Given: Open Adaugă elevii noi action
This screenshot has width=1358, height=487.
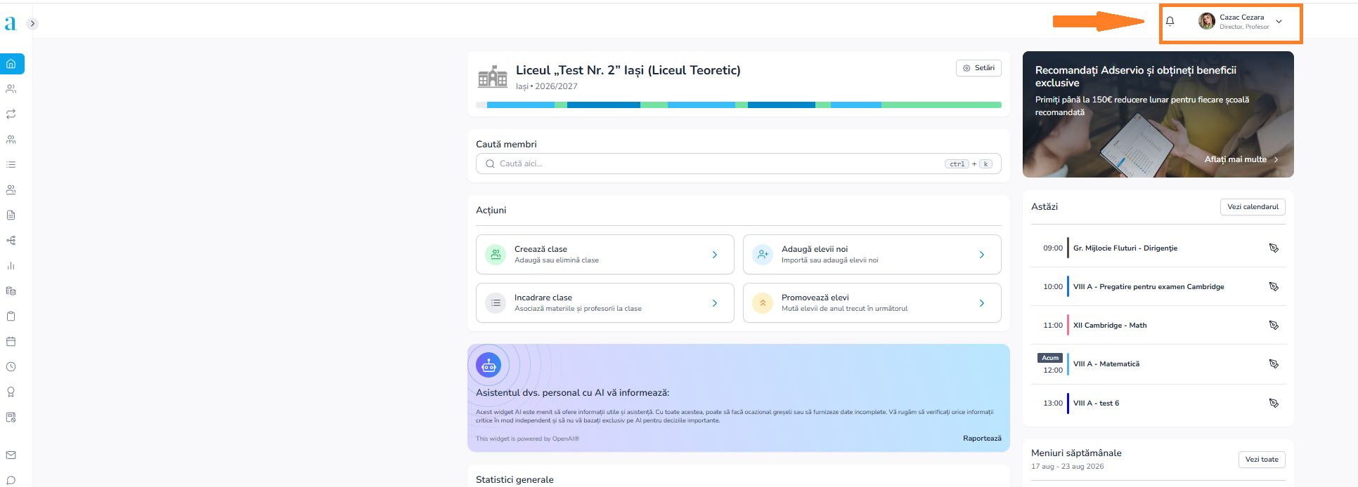Looking at the screenshot, I should click(x=872, y=255).
